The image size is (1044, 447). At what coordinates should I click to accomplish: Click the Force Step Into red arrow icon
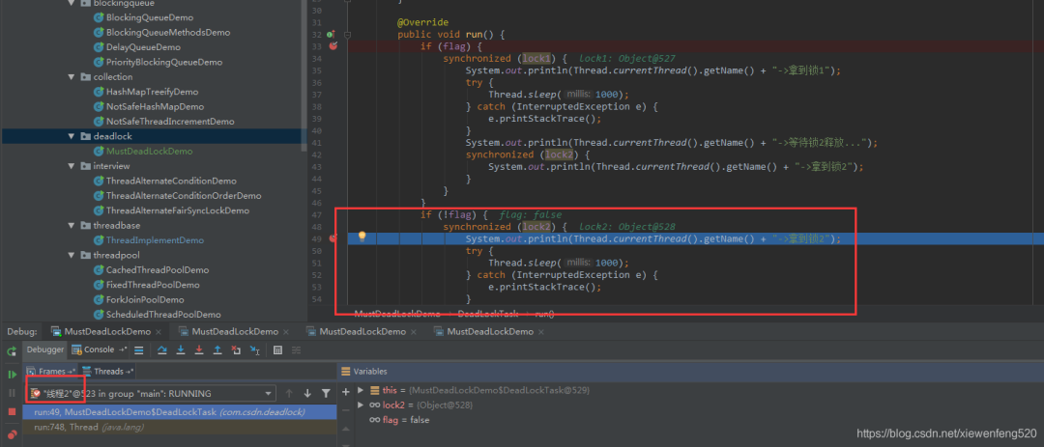coord(198,349)
